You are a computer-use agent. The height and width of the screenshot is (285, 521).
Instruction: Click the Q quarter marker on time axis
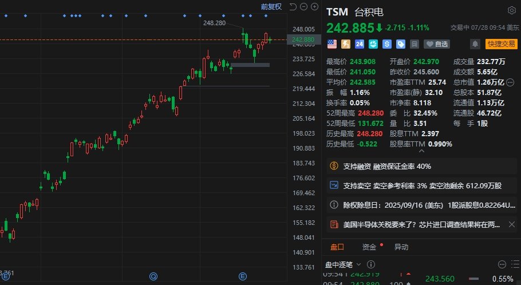(153, 276)
